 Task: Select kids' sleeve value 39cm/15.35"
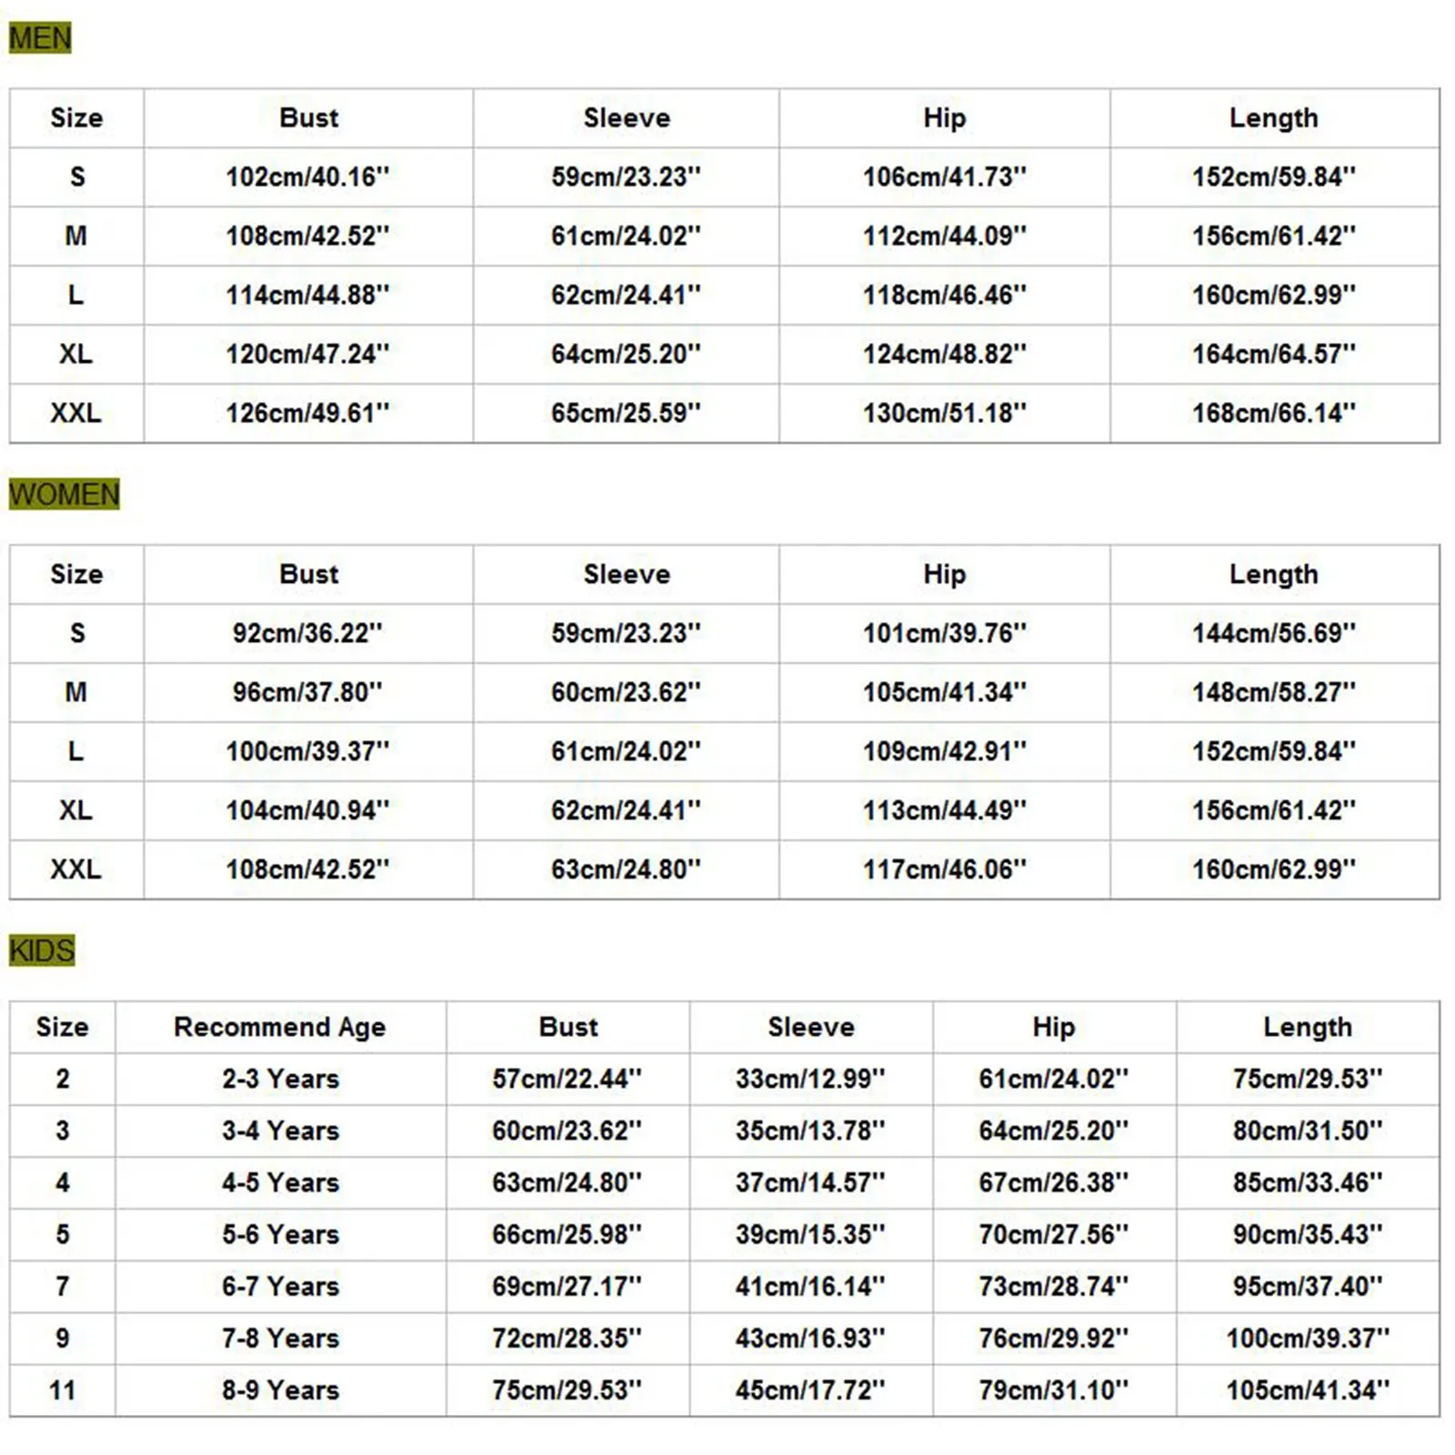click(x=810, y=1235)
